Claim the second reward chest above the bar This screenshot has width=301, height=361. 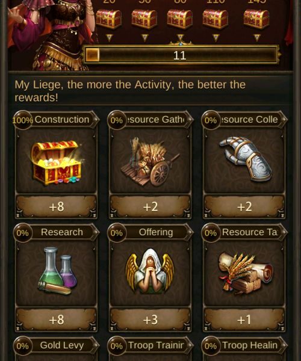(144, 19)
